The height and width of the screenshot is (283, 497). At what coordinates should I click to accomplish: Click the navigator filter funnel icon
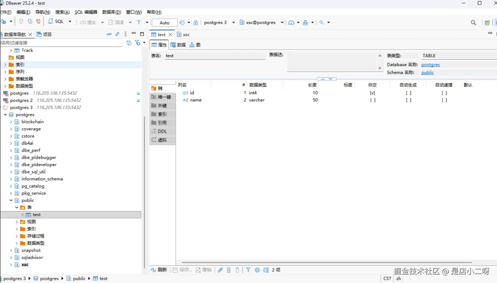pos(137,43)
